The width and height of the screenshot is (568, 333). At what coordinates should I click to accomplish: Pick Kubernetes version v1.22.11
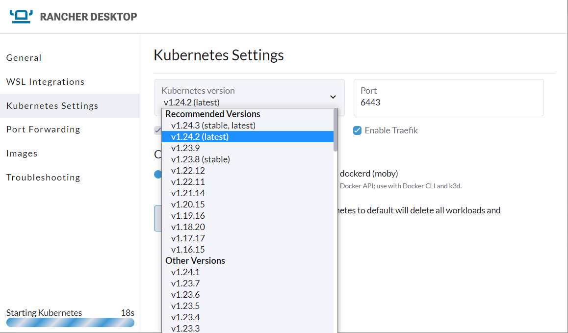click(247, 181)
